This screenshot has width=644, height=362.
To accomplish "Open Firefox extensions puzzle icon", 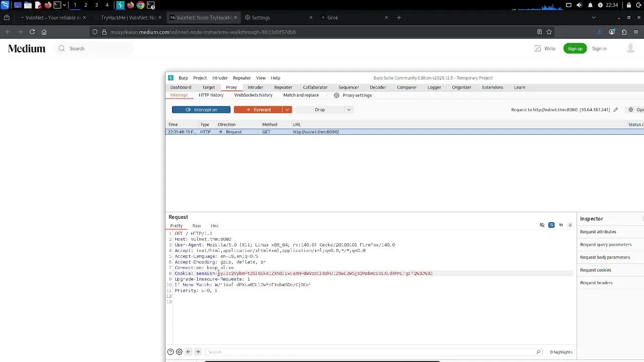I will (x=624, y=32).
